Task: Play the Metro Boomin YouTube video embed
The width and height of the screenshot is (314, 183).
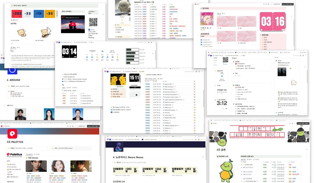Action: [x=73, y=24]
